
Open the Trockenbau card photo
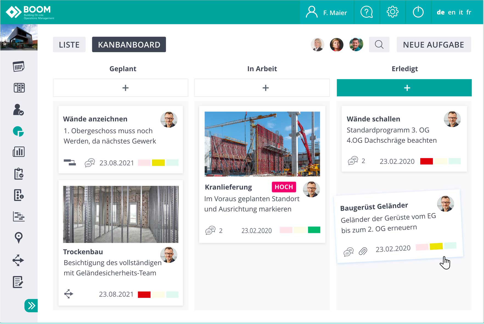tap(121, 214)
